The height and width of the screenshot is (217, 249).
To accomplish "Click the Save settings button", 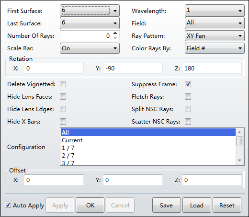I will click(x=166, y=205).
